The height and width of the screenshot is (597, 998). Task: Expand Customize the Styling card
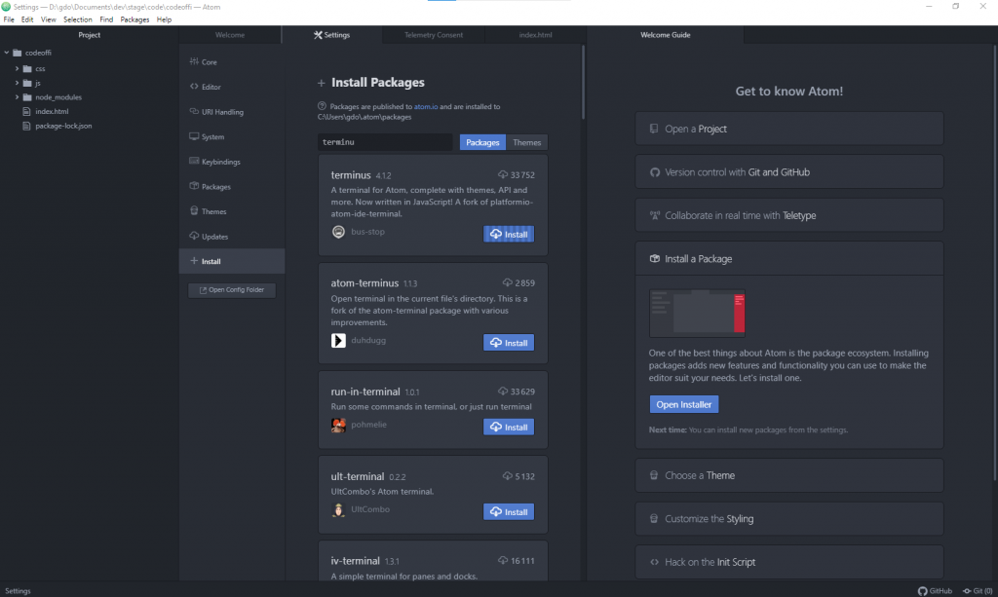point(789,519)
